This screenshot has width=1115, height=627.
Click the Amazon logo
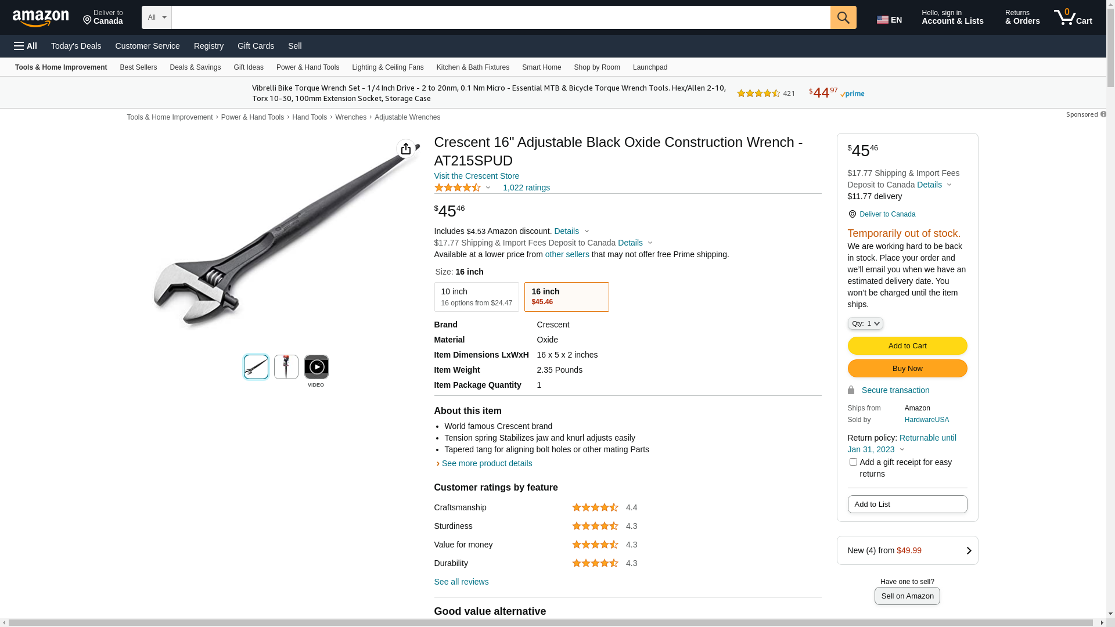[41, 19]
